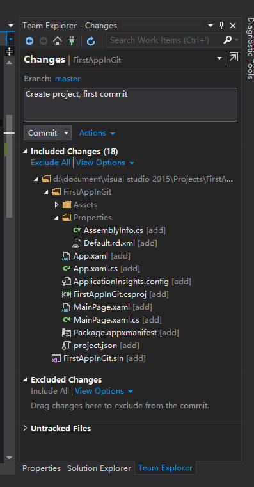This screenshot has height=487, width=254.
Task: Click the search magnifier icon
Action: (228, 40)
